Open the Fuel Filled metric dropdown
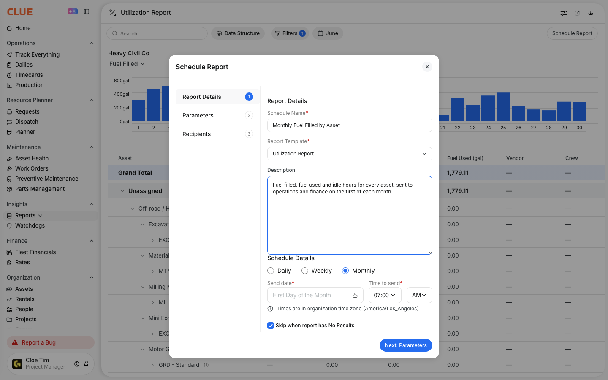This screenshot has width=608, height=380. coord(127,64)
